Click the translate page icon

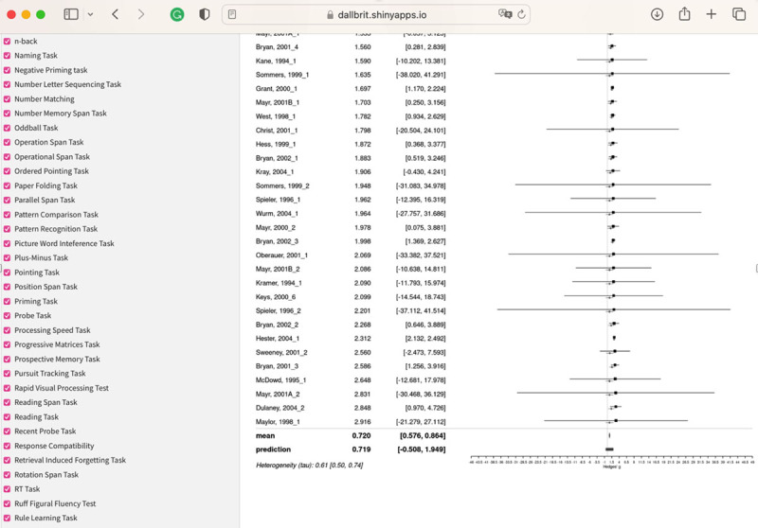click(x=505, y=15)
